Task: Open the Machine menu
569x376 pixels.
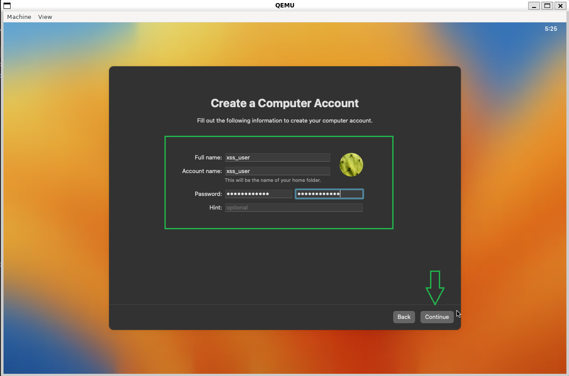Action: coord(19,17)
